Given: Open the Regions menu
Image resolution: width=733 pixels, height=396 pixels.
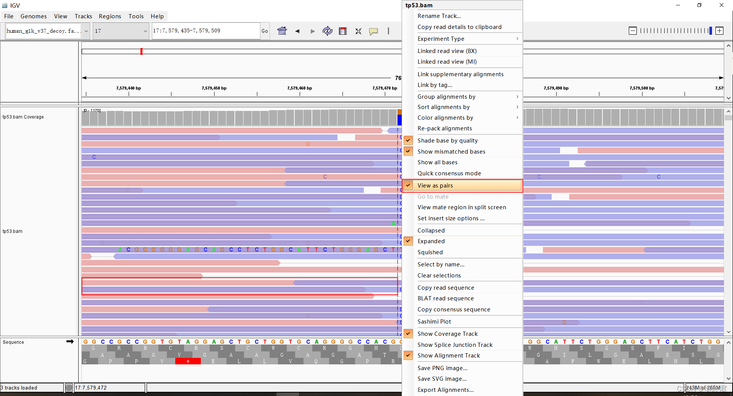Looking at the screenshot, I should [x=110, y=16].
